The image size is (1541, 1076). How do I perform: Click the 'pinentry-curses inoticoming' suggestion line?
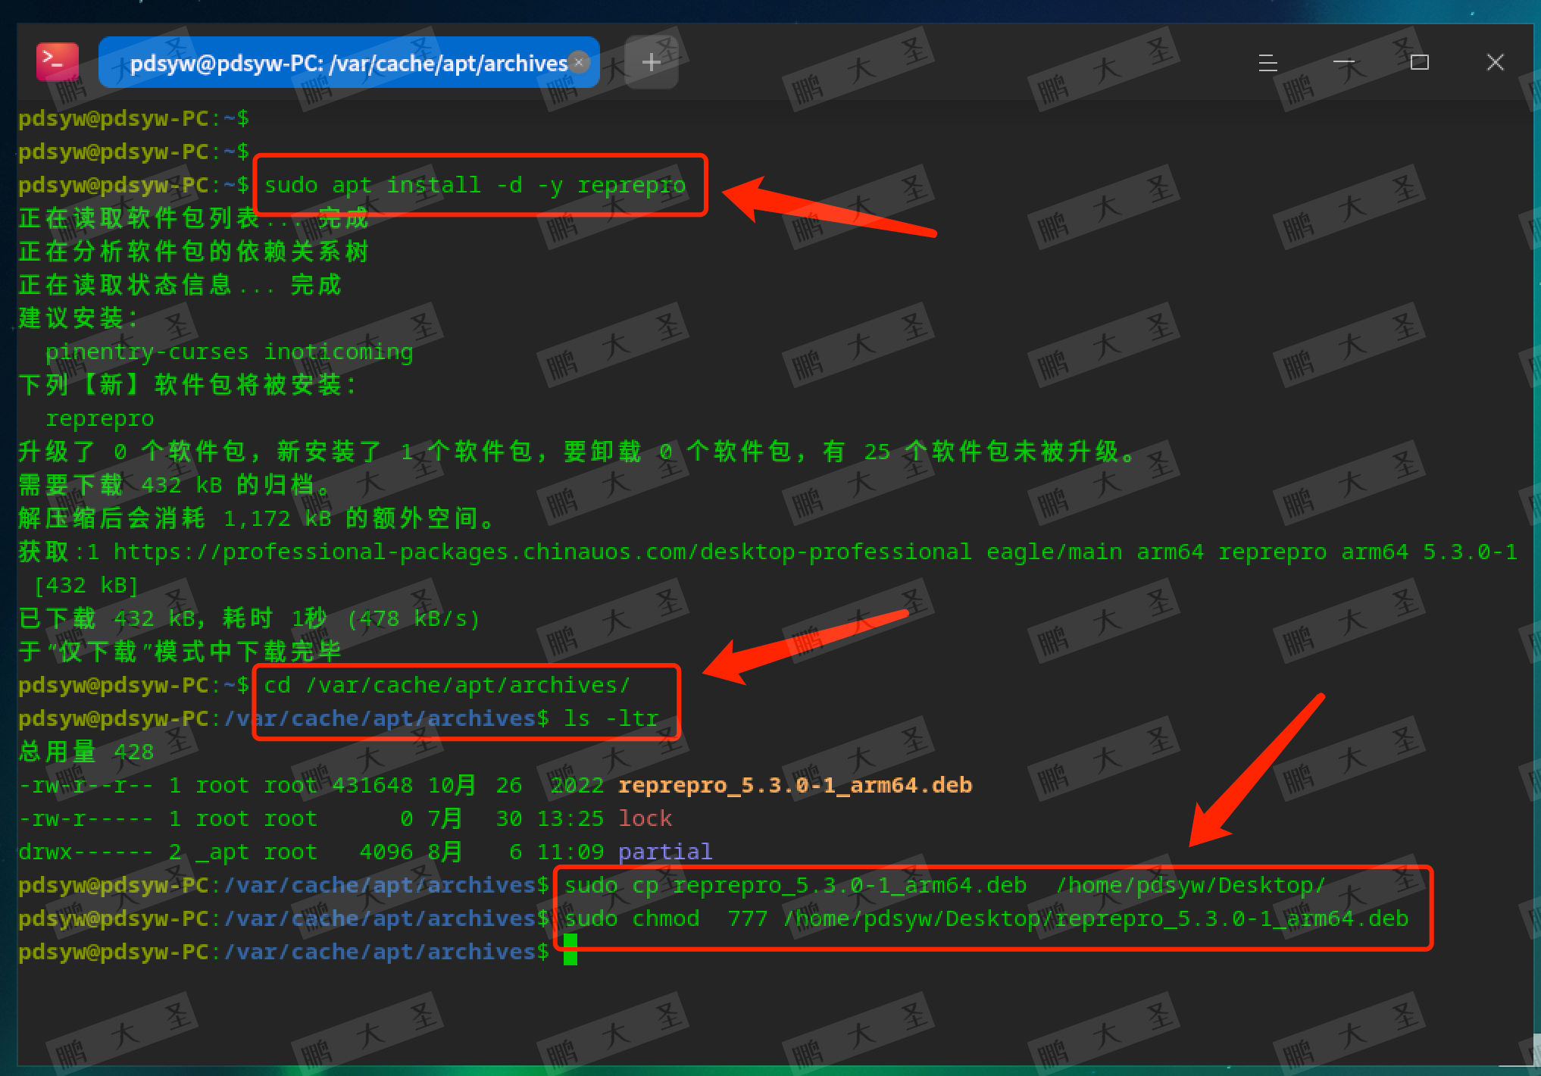pos(229,352)
